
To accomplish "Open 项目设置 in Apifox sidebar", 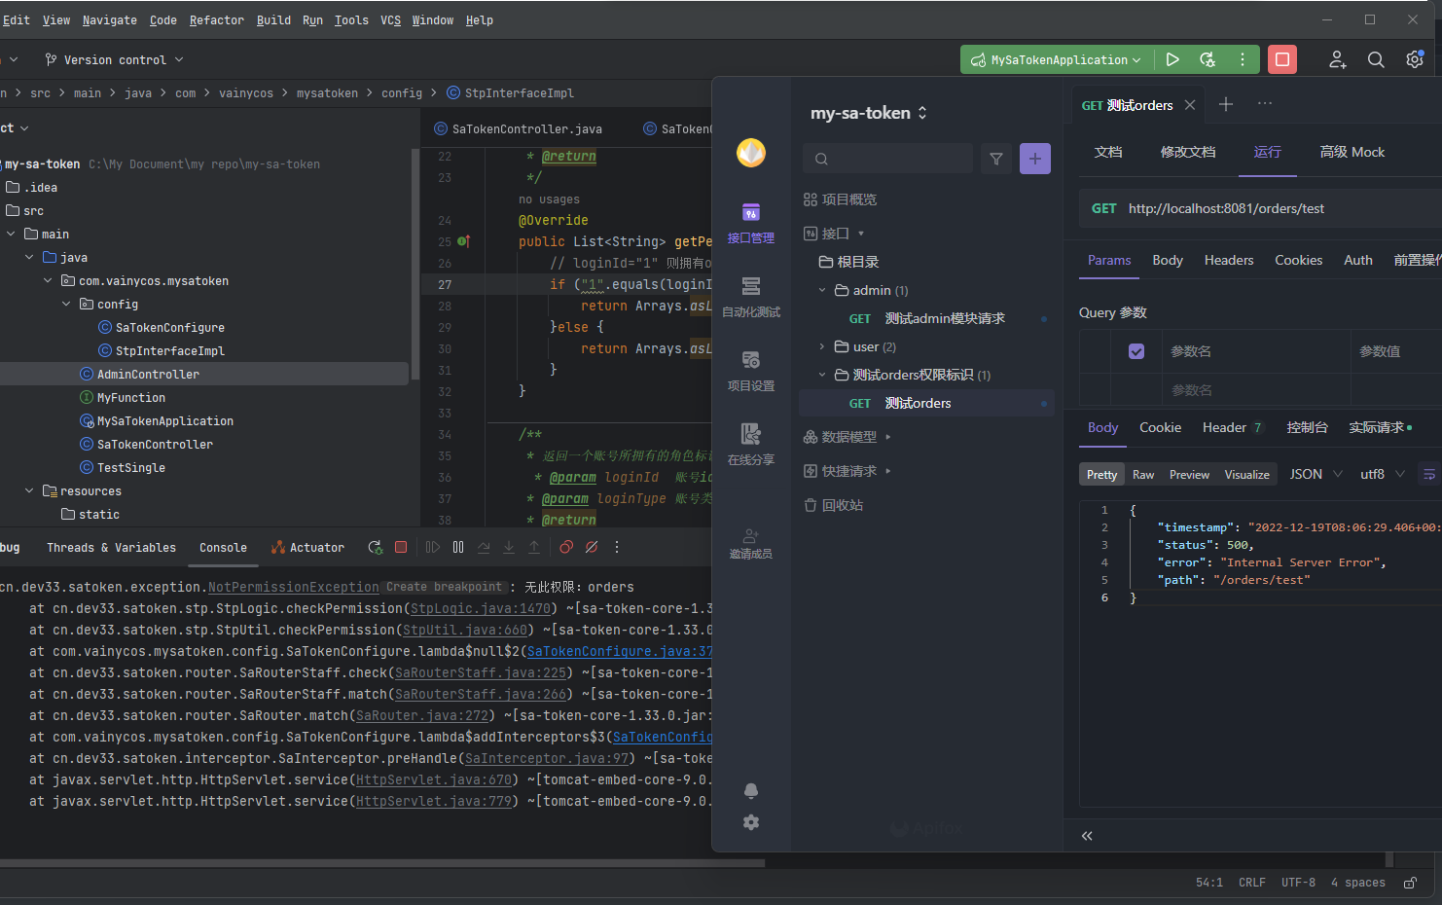I will click(x=751, y=371).
